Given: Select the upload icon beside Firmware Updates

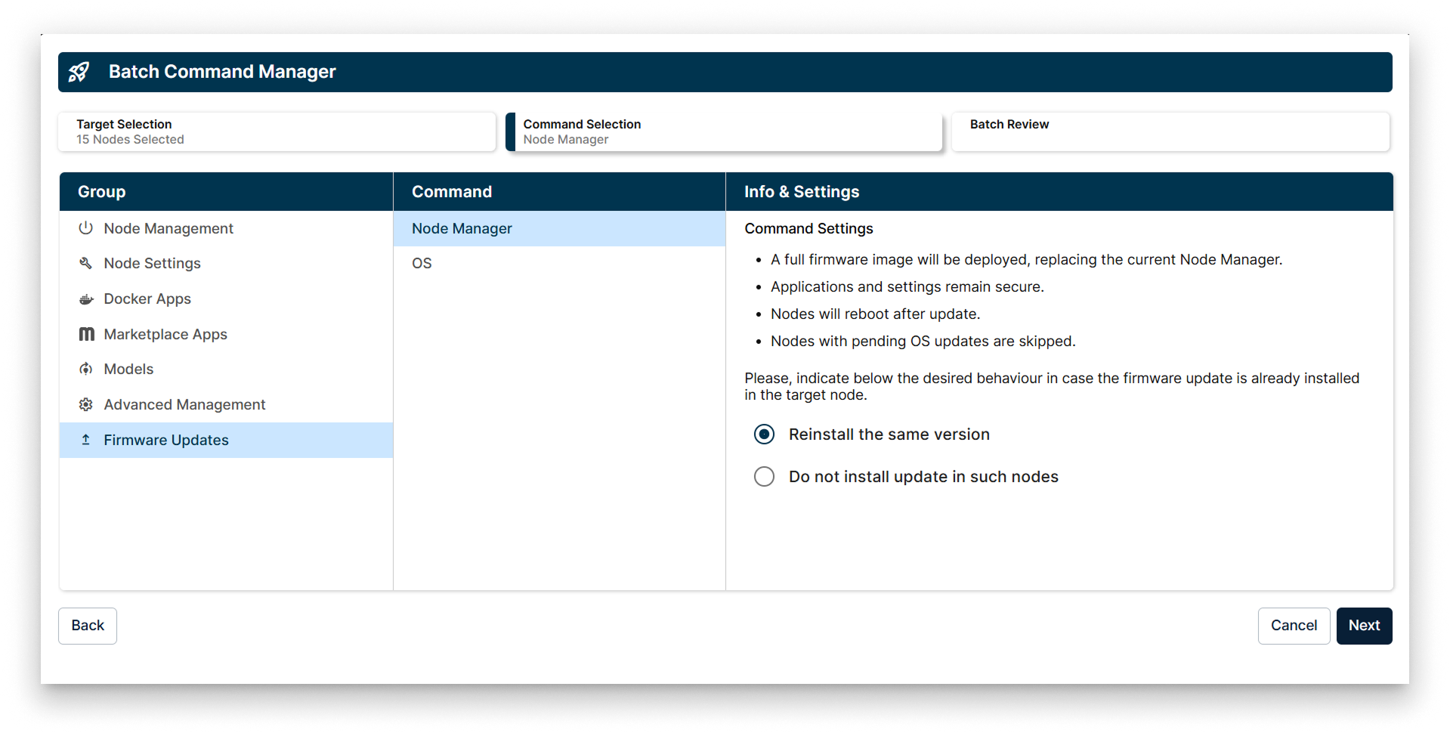Looking at the screenshot, I should (x=85, y=440).
